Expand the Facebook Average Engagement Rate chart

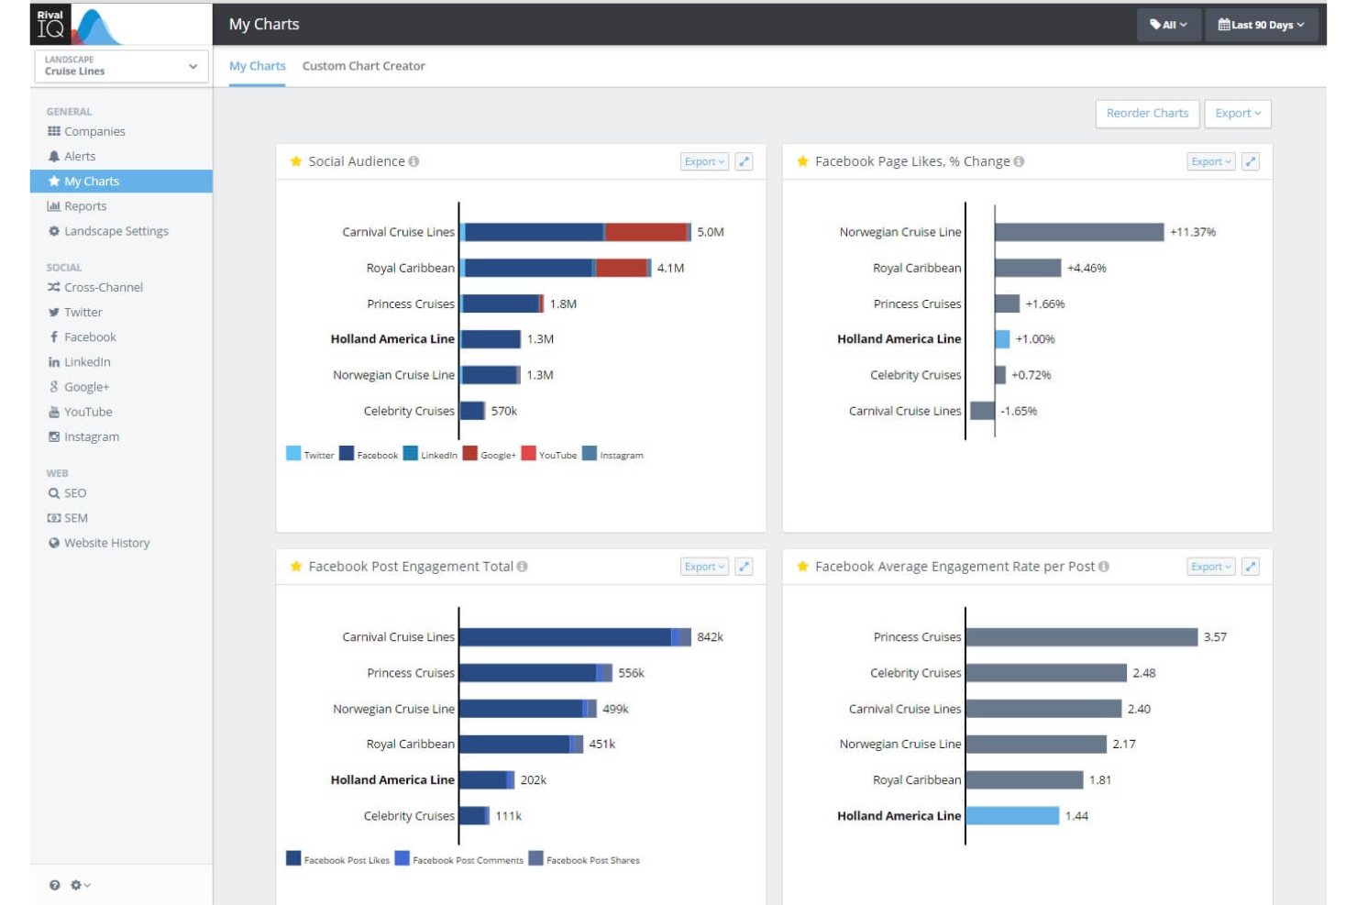[x=1250, y=567]
